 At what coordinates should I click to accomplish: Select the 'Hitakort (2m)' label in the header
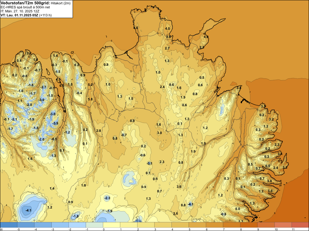click(61, 3)
